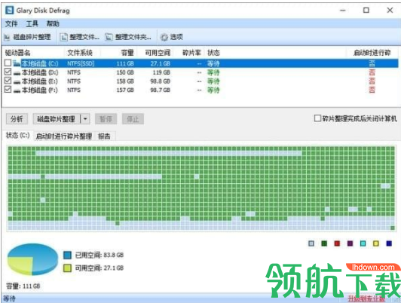Click the 98.8 GB free space cell
This screenshot has width=401, height=303.
pyautogui.click(x=160, y=81)
